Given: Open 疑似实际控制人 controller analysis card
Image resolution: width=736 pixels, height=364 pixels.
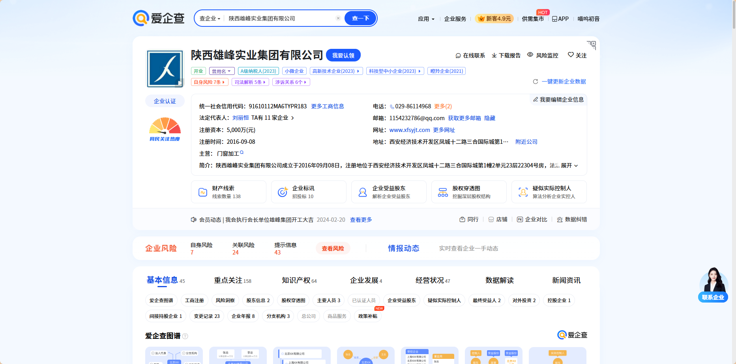Looking at the screenshot, I should coord(549,192).
